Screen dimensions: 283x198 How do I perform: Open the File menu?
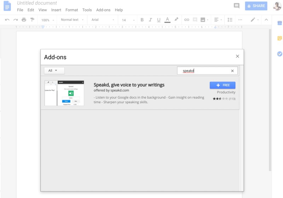(20, 10)
